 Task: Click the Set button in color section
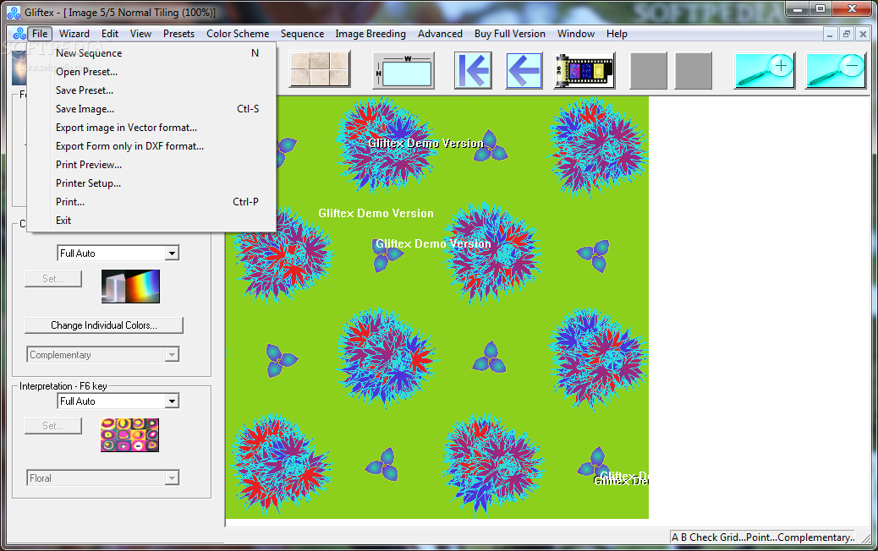[x=53, y=279]
